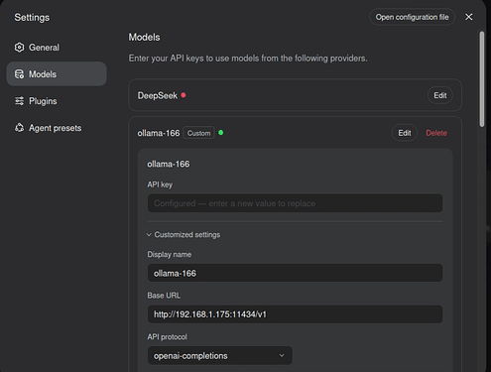Click the 'API protocol' label
Screen dimensions: 491x372
[x=167, y=336]
